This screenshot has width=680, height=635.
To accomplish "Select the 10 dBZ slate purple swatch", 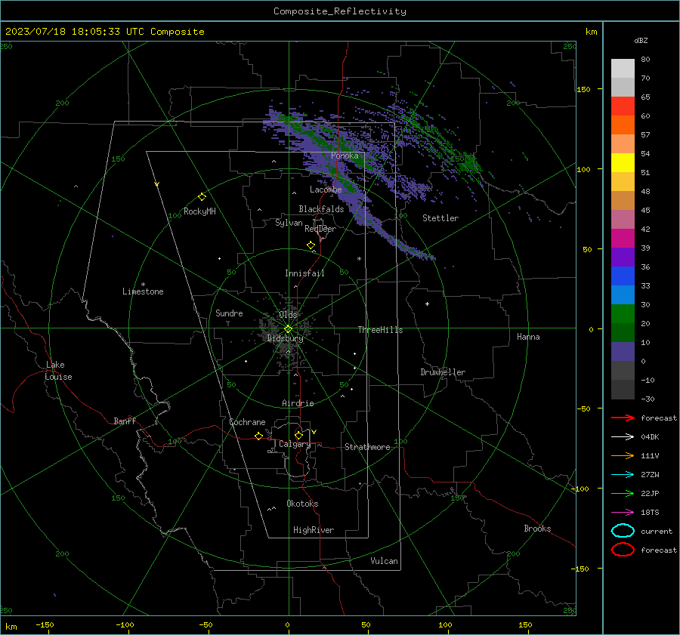I will coord(623,352).
